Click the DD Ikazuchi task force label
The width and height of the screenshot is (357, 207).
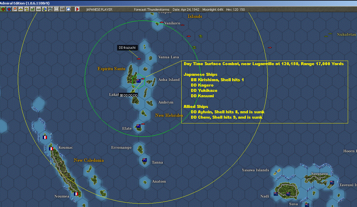128,48
